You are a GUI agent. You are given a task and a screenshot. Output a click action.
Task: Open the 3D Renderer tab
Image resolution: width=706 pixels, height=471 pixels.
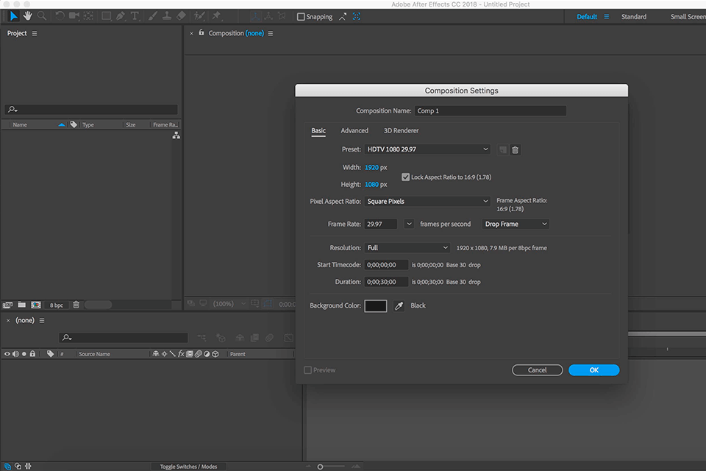400,130
